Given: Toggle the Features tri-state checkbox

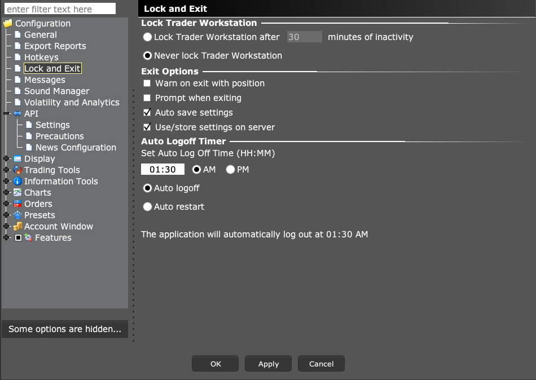Looking at the screenshot, I should pos(18,237).
